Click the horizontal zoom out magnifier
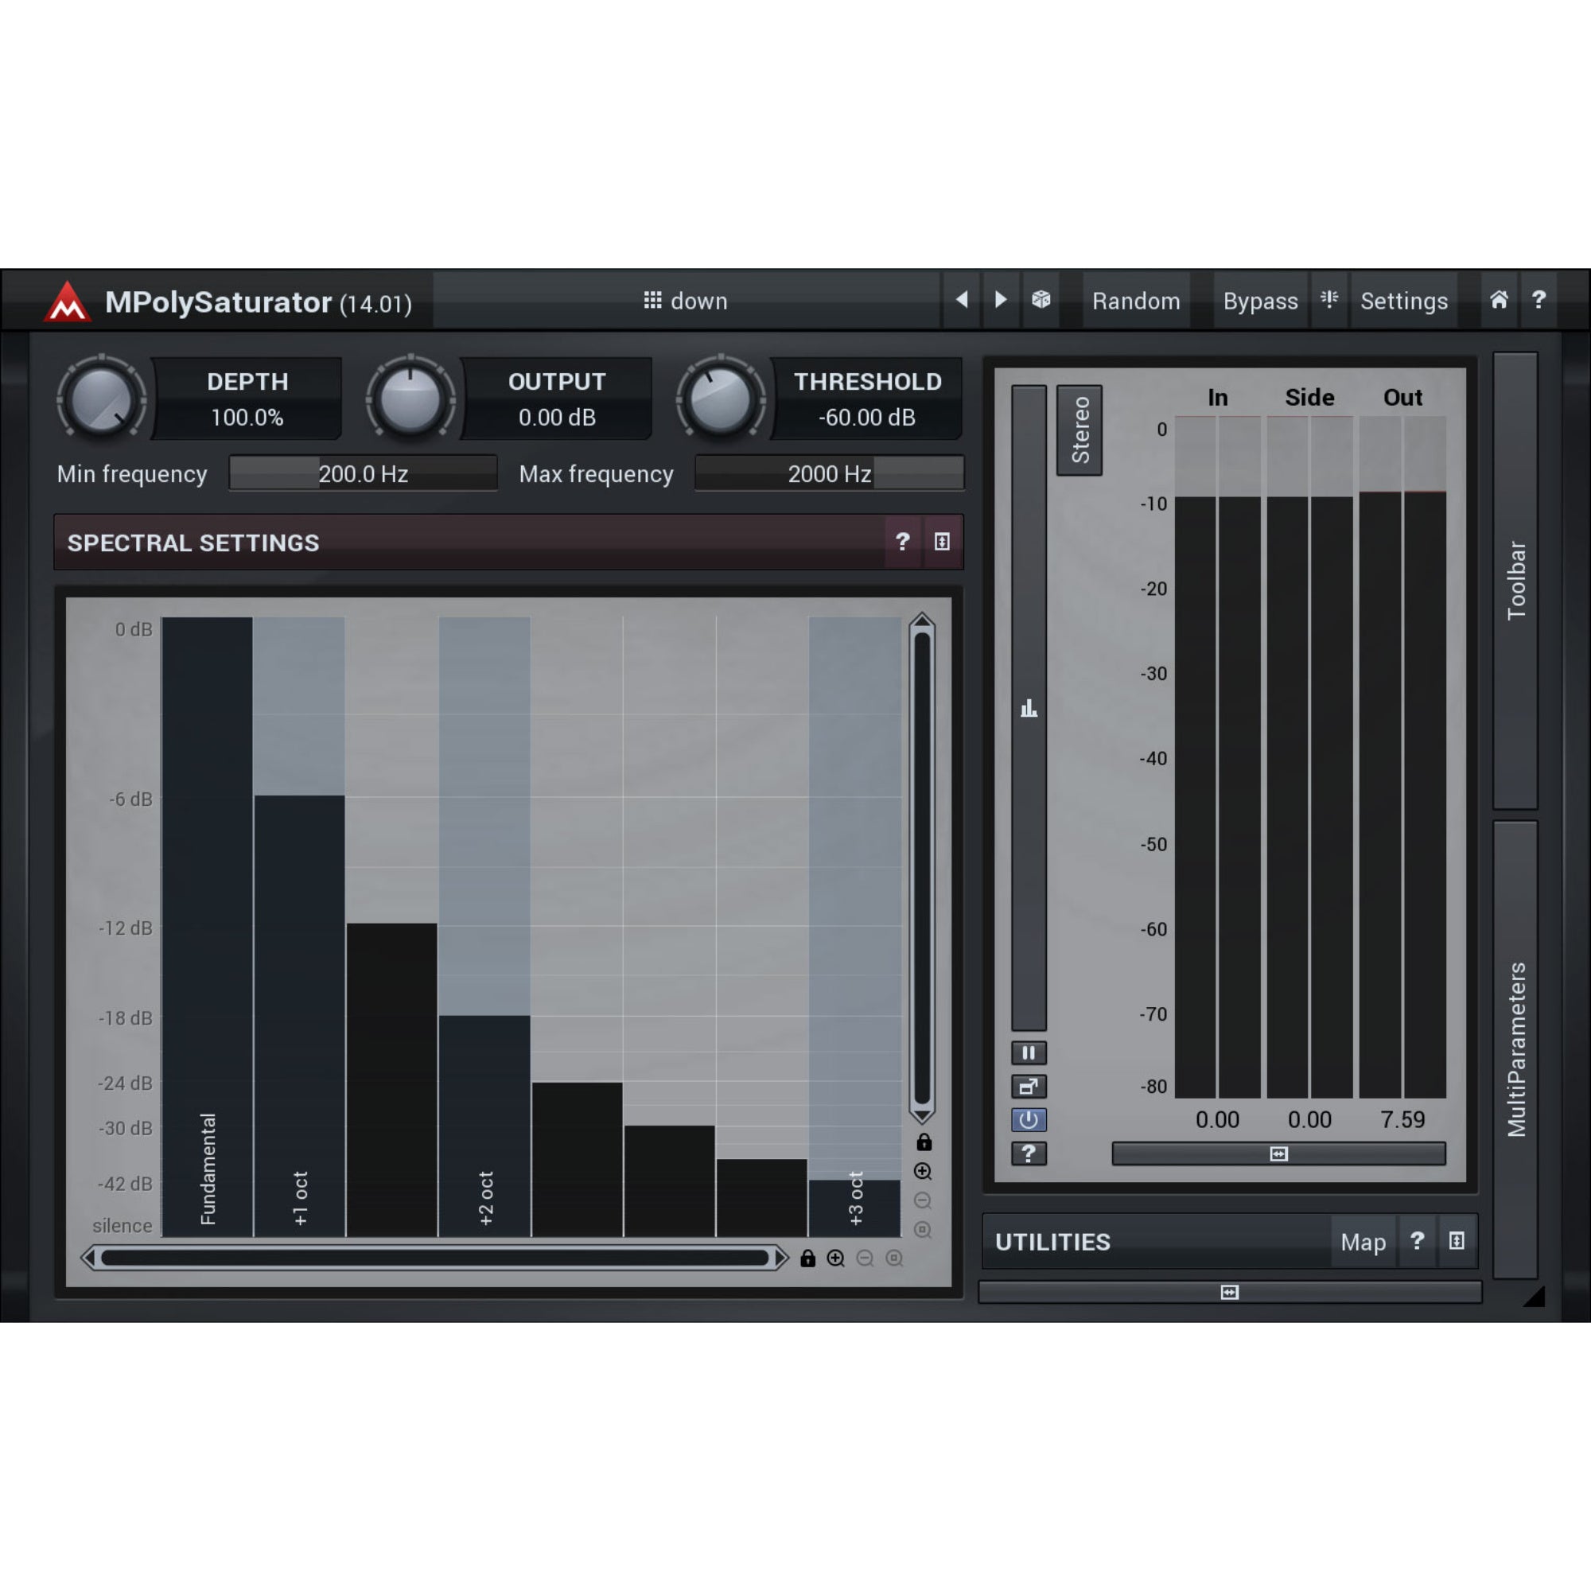 click(865, 1258)
